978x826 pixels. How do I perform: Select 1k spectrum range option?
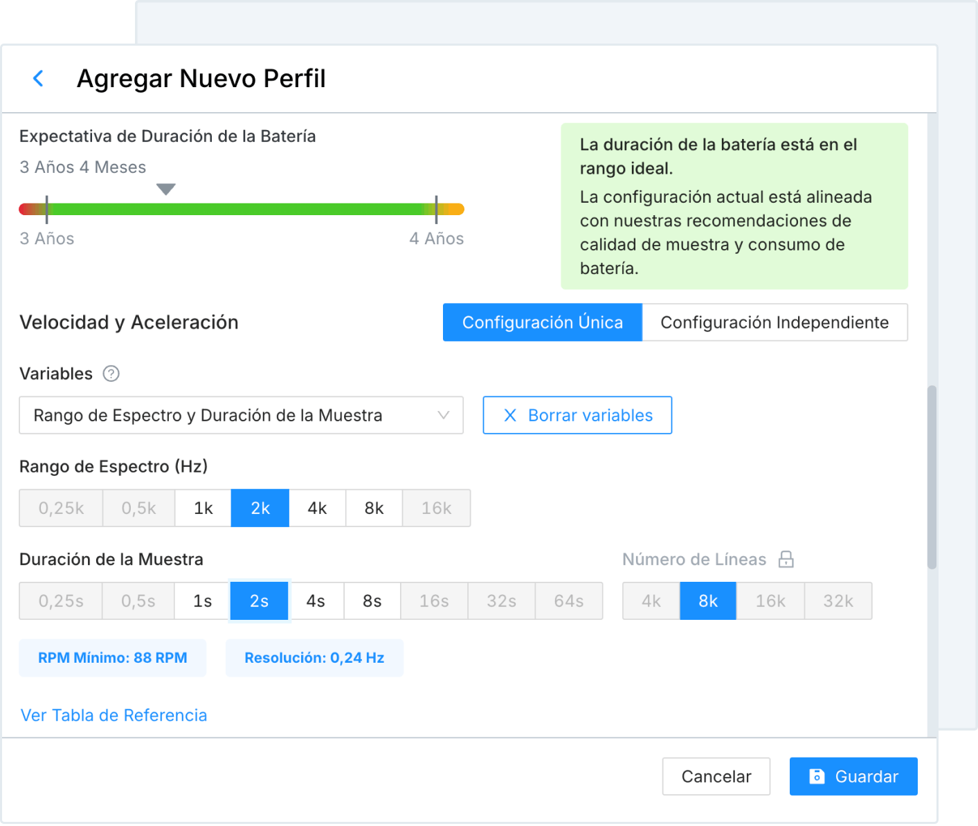(203, 508)
